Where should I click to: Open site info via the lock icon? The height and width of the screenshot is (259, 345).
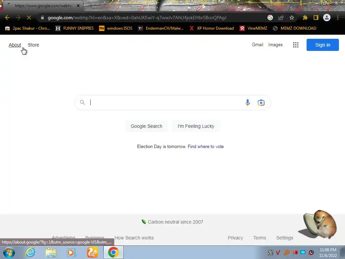[x=42, y=18]
